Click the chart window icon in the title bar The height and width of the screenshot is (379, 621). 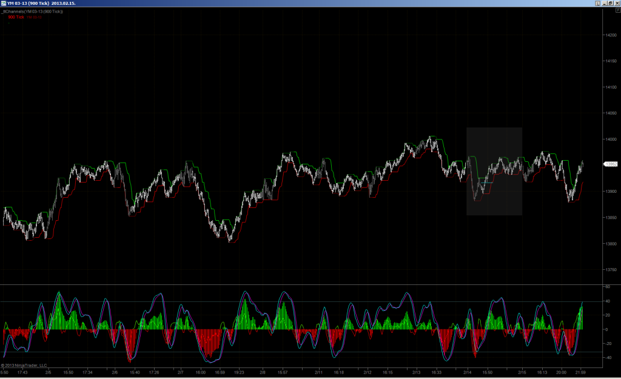[x=4, y=3]
